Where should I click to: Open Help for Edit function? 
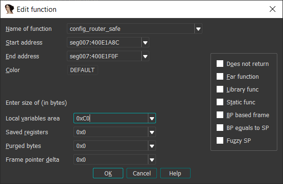[x=175, y=173]
